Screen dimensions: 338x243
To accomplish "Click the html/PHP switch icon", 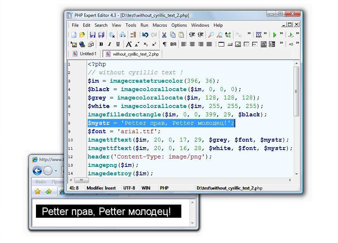I will pos(259,35).
